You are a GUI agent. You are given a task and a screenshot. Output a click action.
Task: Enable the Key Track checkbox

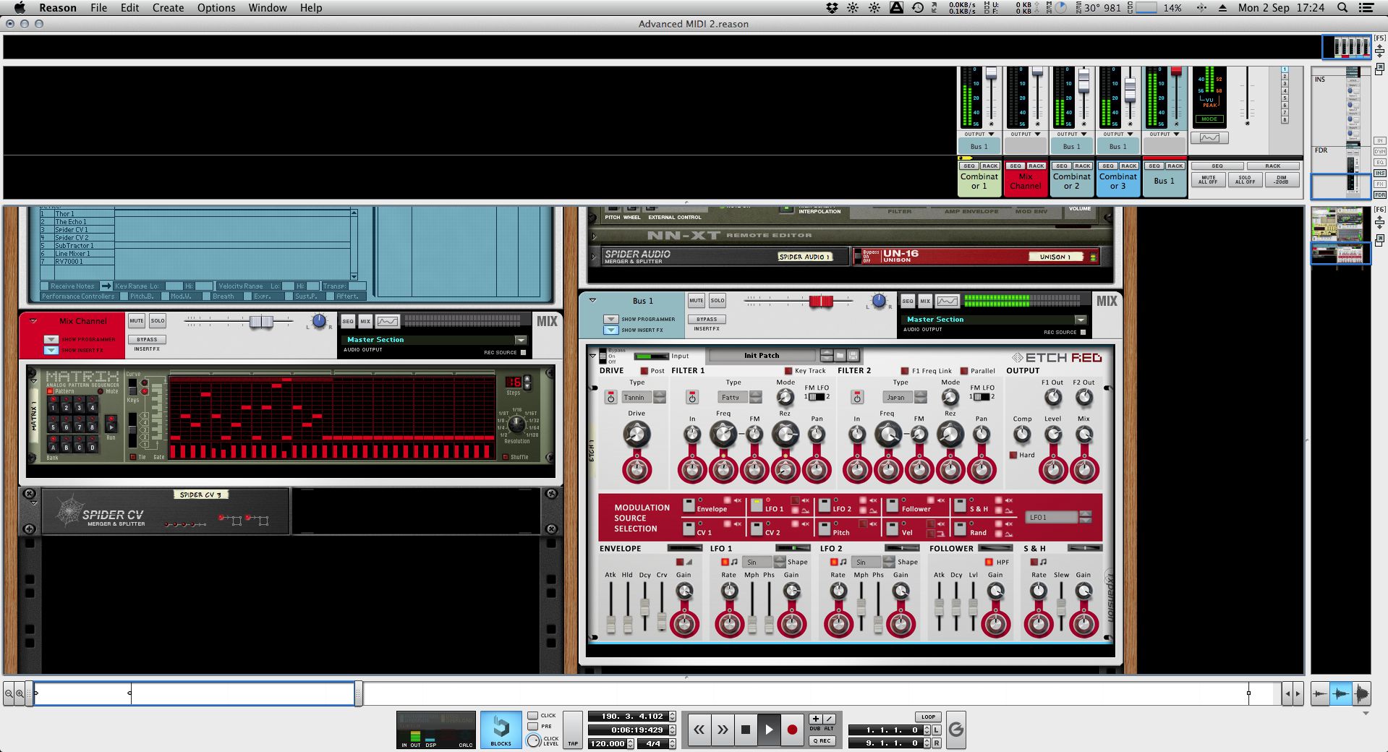click(788, 371)
